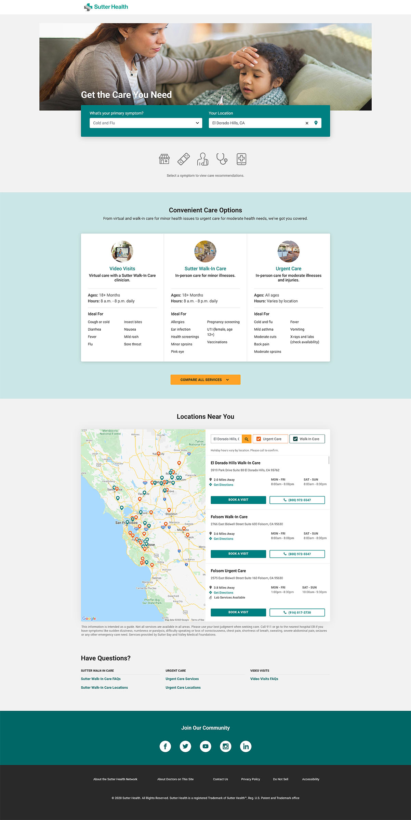Open the Accessibility footer link
The width and height of the screenshot is (411, 820).
pos(311,779)
